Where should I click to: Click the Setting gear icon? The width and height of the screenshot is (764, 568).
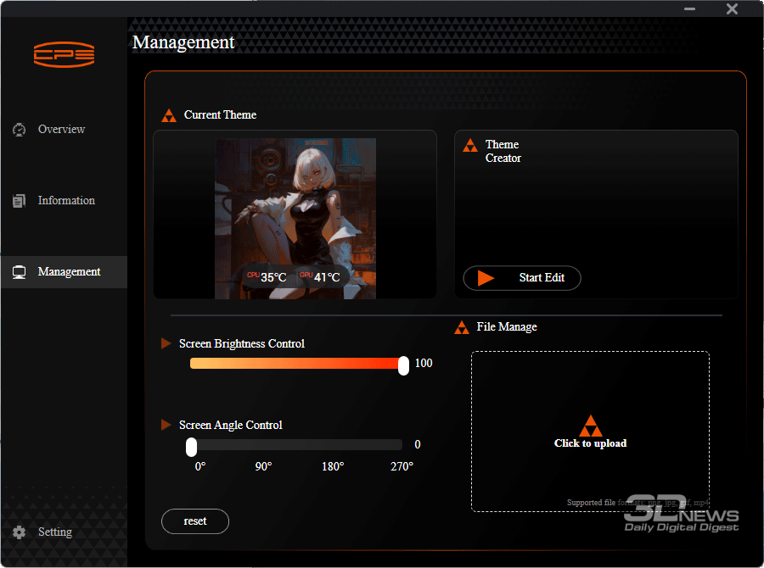click(x=19, y=532)
